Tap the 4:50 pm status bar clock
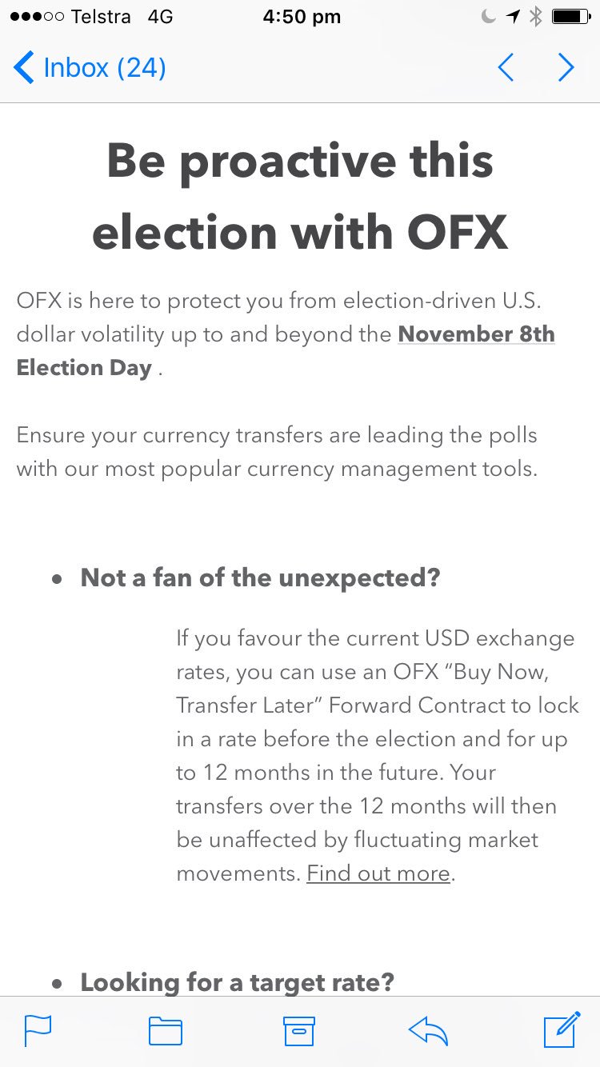The width and height of the screenshot is (600, 1067). [x=301, y=17]
